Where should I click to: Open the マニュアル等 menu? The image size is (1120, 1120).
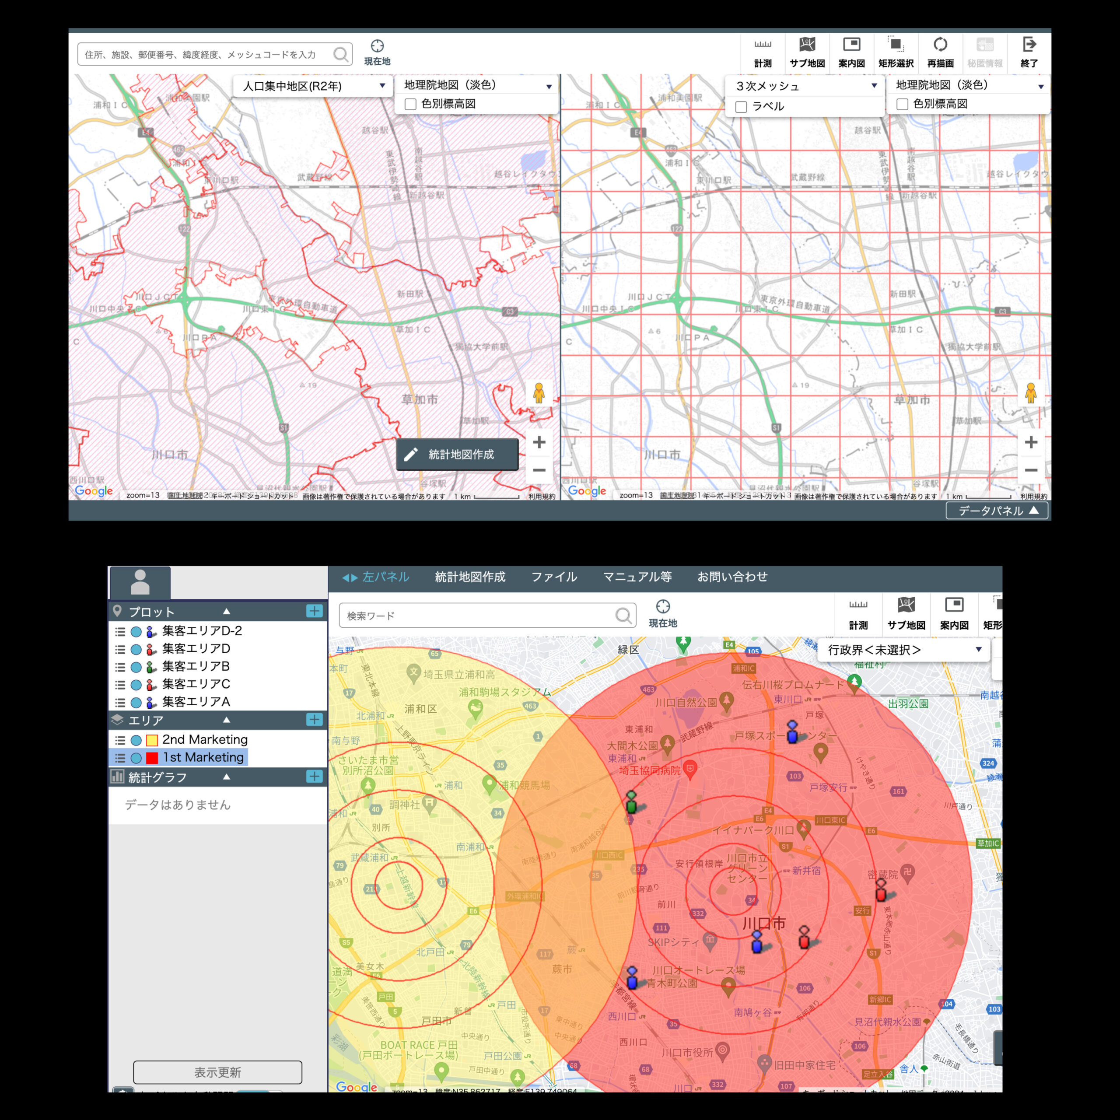click(637, 577)
